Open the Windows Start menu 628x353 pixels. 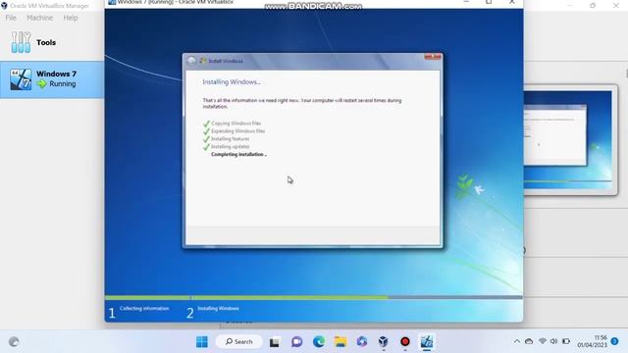(202, 342)
